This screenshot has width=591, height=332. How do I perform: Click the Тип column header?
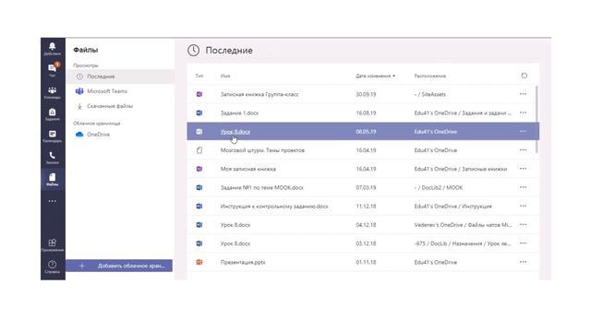(199, 76)
